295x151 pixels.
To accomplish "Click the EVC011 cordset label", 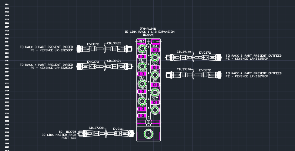I will [x=118, y=129].
